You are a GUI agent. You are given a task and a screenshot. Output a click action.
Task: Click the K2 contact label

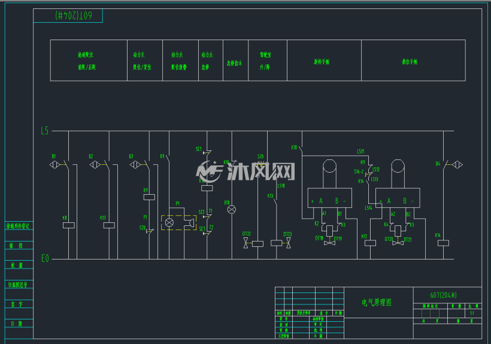click(x=317, y=223)
